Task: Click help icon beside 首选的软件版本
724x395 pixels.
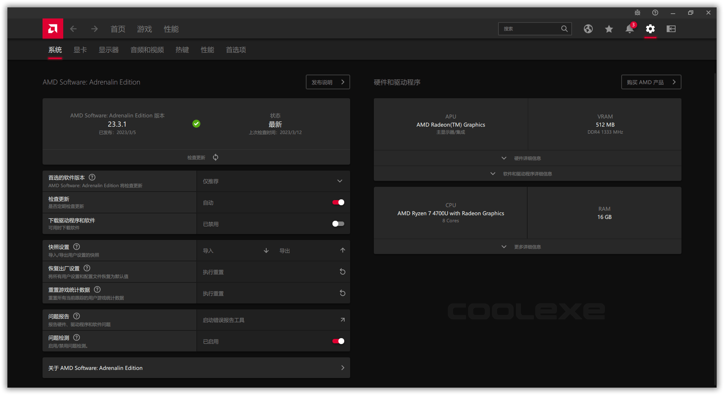Action: pyautogui.click(x=92, y=177)
